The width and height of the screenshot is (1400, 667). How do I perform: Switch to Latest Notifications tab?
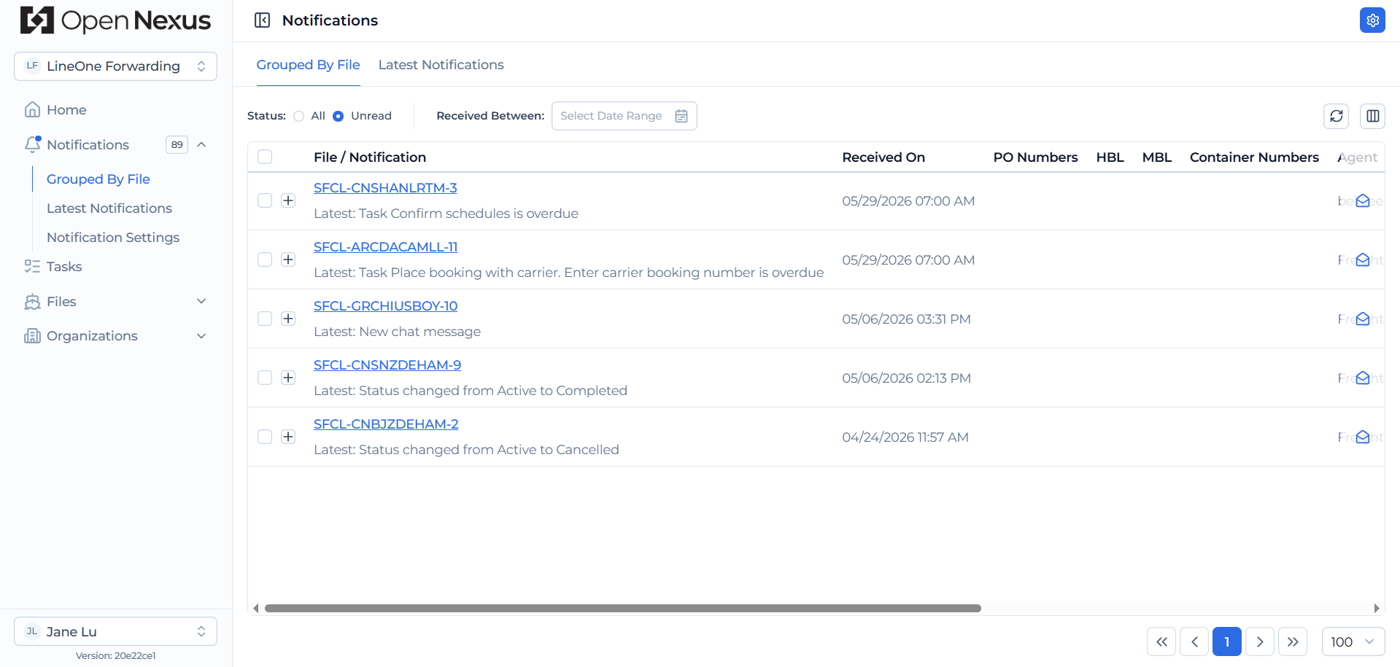click(441, 65)
